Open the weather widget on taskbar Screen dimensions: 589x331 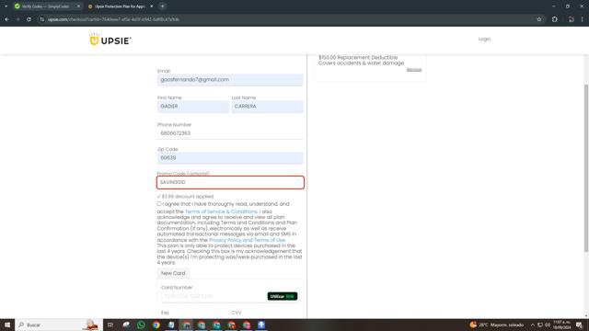click(496, 325)
